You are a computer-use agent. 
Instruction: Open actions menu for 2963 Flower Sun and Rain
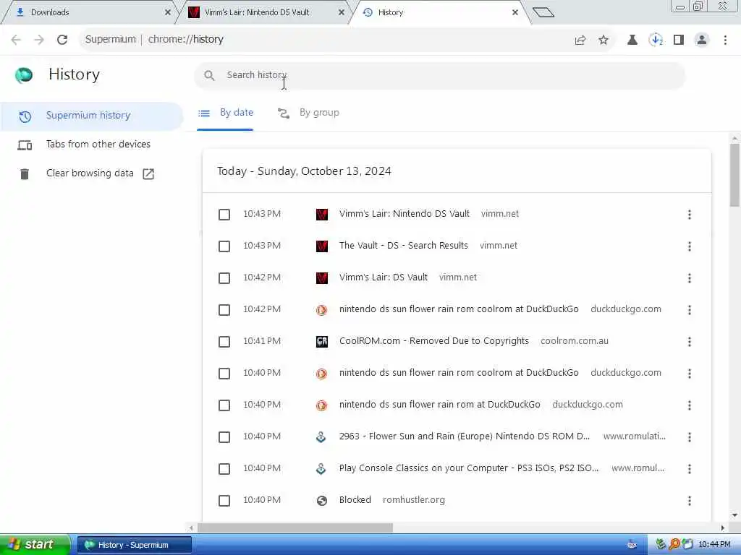(690, 437)
